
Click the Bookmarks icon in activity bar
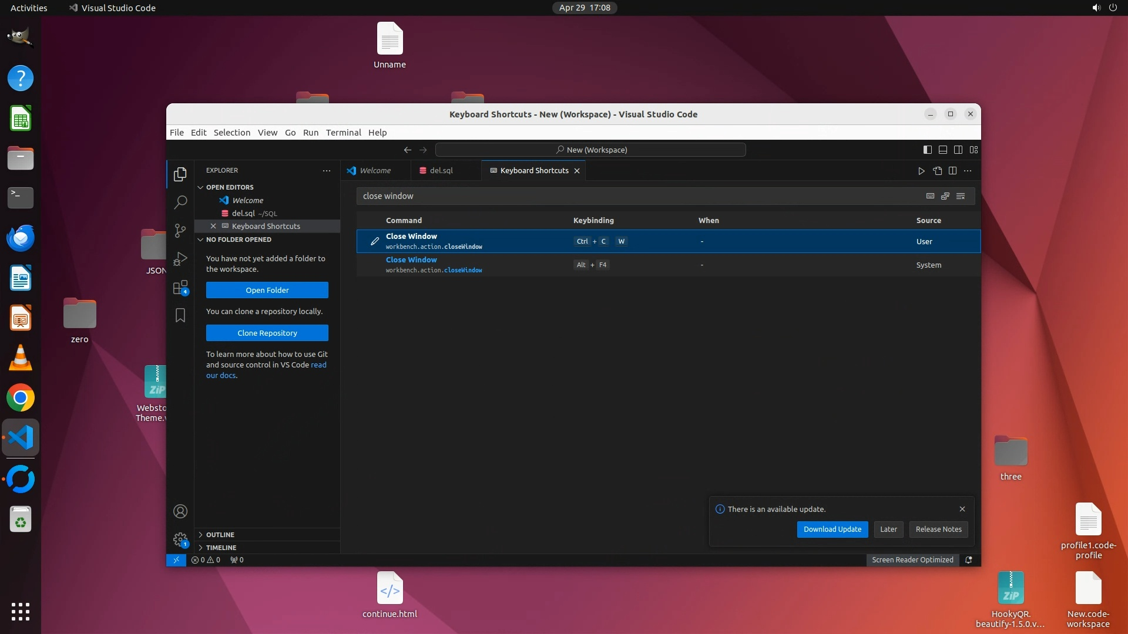pyautogui.click(x=180, y=315)
